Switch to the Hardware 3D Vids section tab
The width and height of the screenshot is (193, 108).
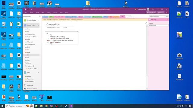point(71,17)
